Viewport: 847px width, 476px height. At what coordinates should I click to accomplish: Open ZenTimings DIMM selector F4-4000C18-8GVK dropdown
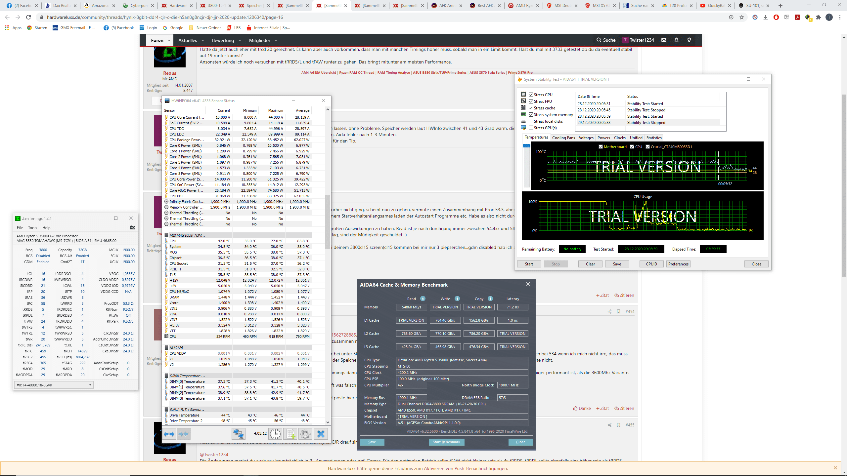pos(54,385)
